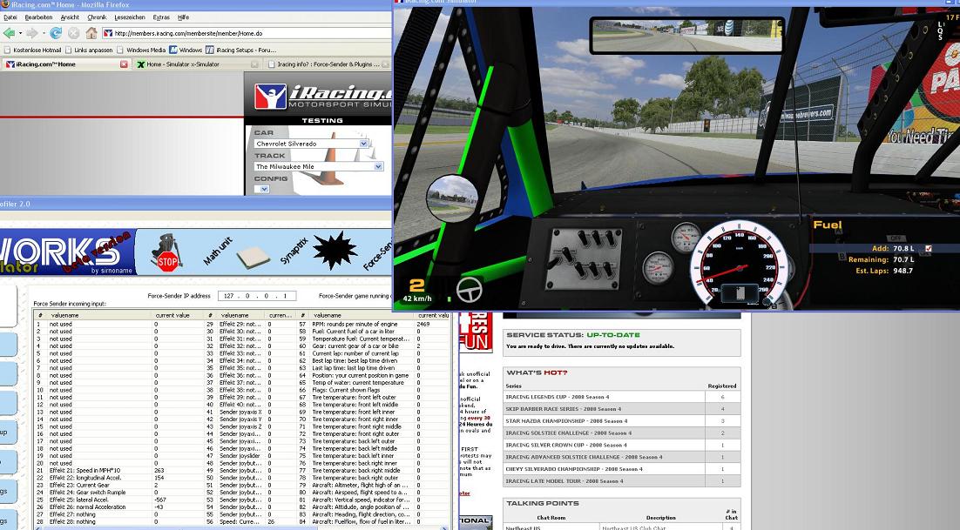Open the Lesezeichen menu
Screen dimensions: 960x530
(130, 17)
